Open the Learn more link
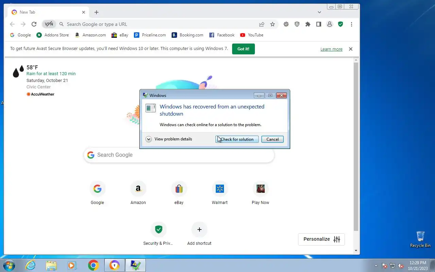The height and width of the screenshot is (272, 435). point(331,49)
